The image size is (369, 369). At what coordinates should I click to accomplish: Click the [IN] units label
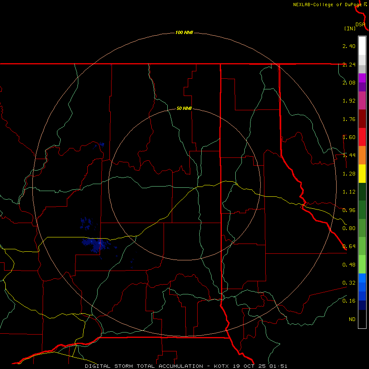[350, 28]
